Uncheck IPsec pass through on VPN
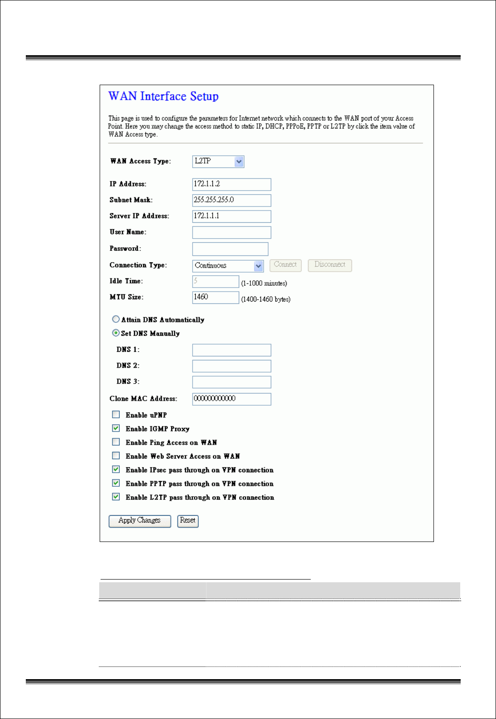 click(x=116, y=469)
